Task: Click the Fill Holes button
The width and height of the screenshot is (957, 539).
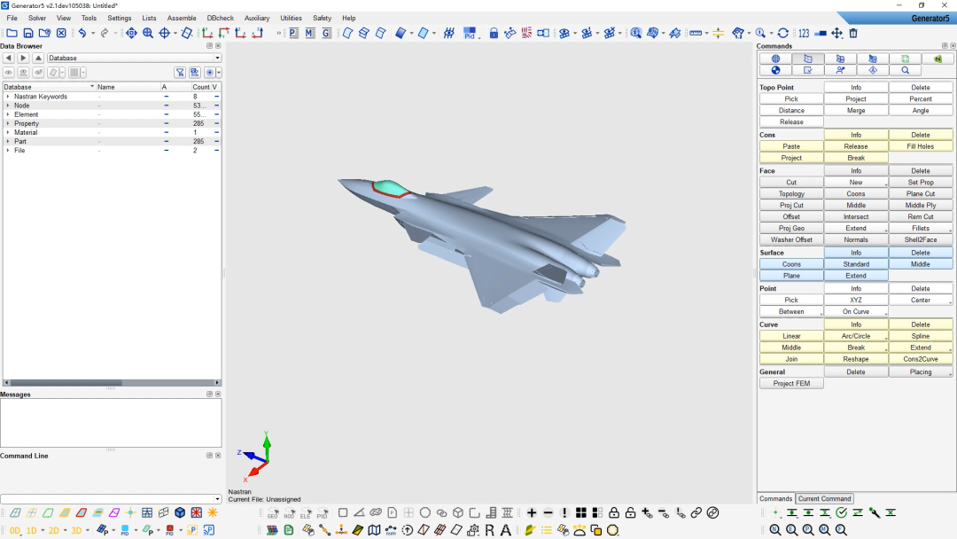Action: [921, 146]
